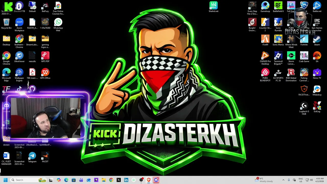Expand the system tray hidden icons chevron

283,180
